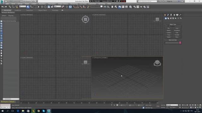The image size is (202, 113).
Task: Open the Select by Name dialog
Action: point(31,7)
